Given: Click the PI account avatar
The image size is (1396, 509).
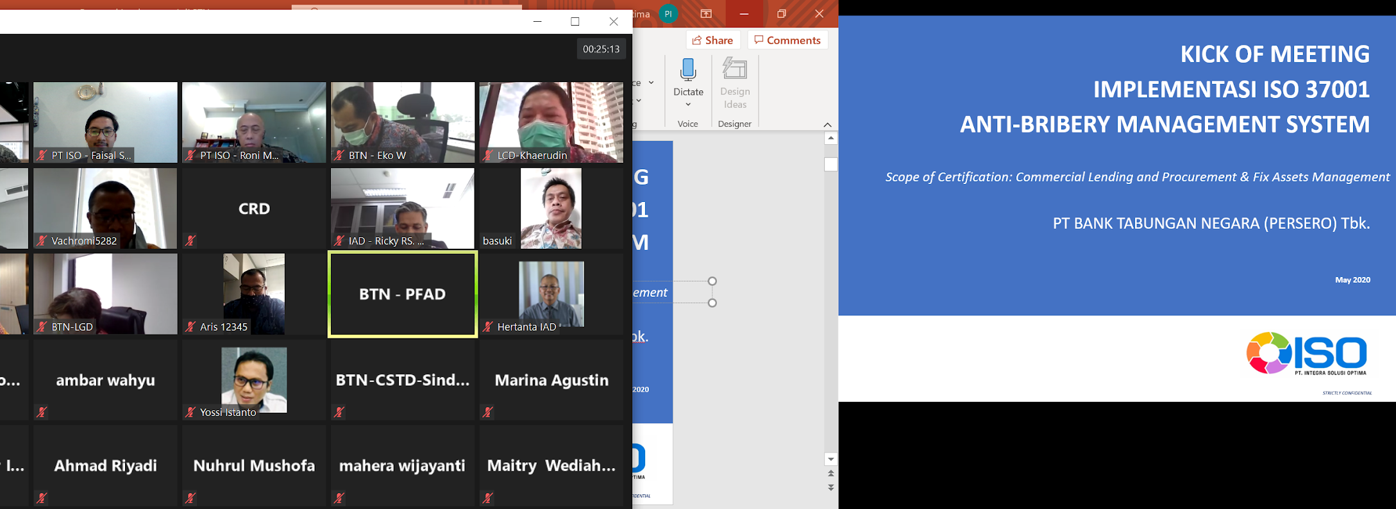Looking at the screenshot, I should 668,13.
